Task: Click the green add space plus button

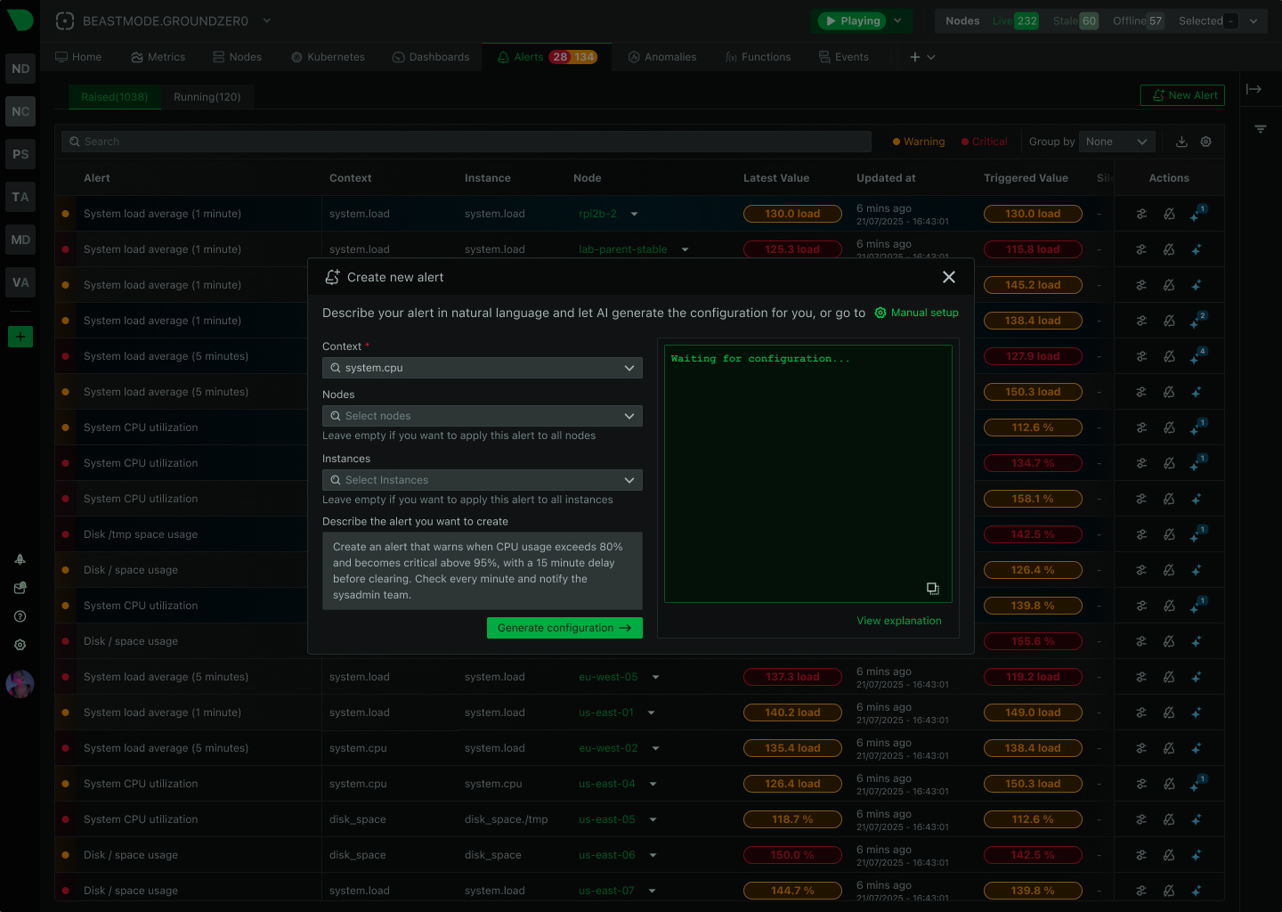Action: coord(20,337)
